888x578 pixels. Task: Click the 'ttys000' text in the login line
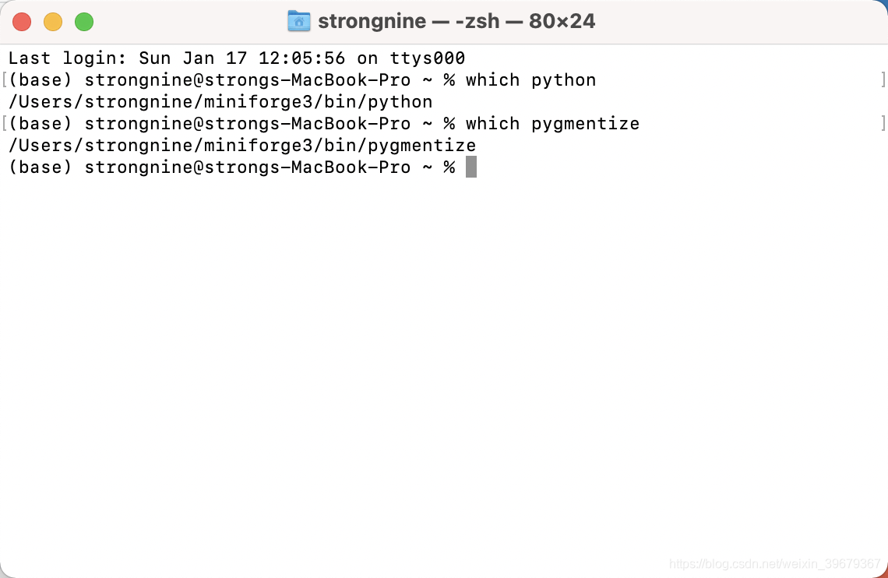[428, 58]
